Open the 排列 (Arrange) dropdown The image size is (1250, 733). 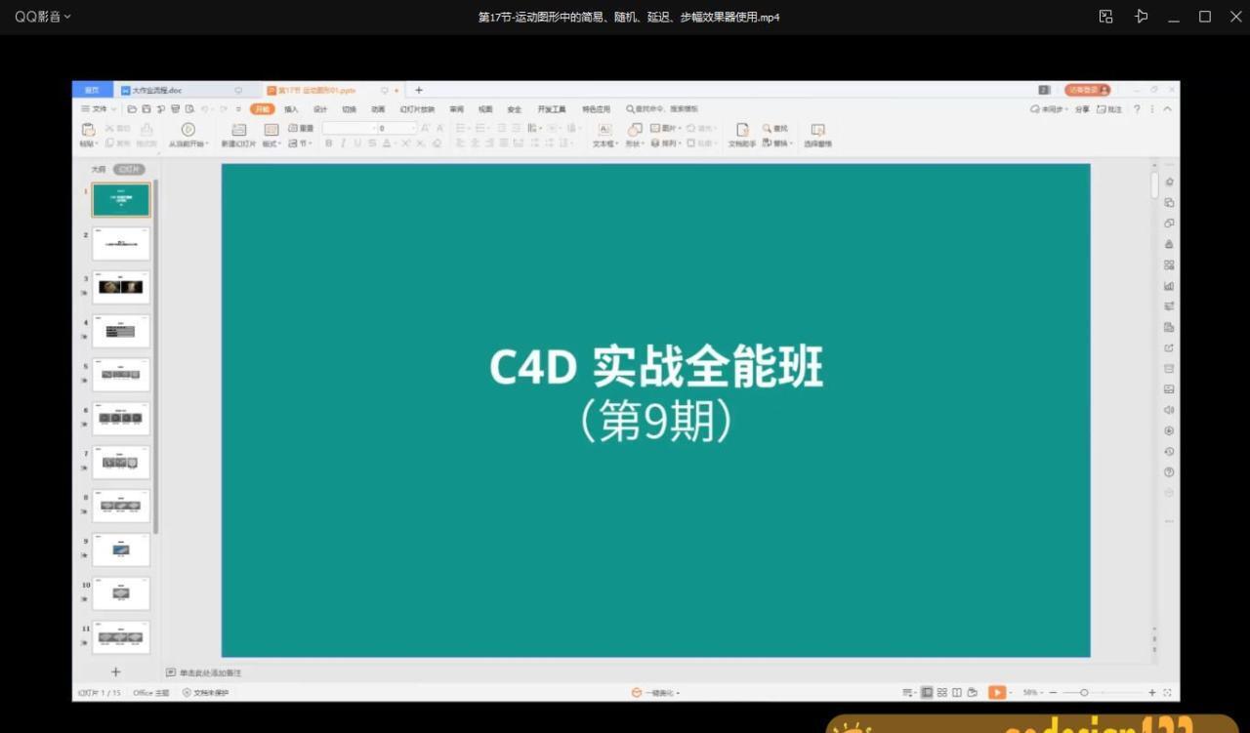point(668,143)
